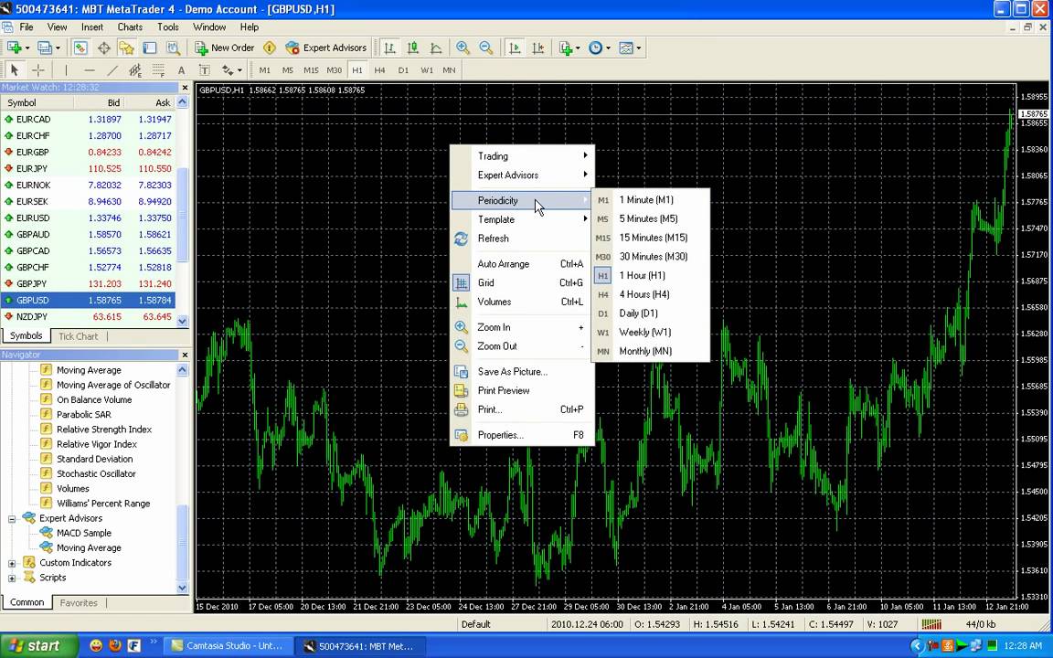This screenshot has height=658, width=1053.
Task: Click the Navigator vertical scrollbar thumb
Action: (x=183, y=543)
